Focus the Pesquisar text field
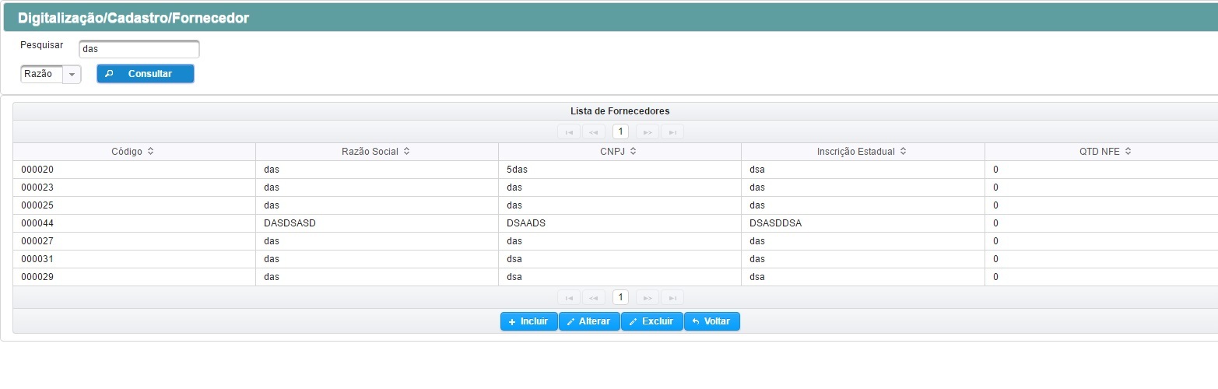The image size is (1218, 389). tap(139, 49)
